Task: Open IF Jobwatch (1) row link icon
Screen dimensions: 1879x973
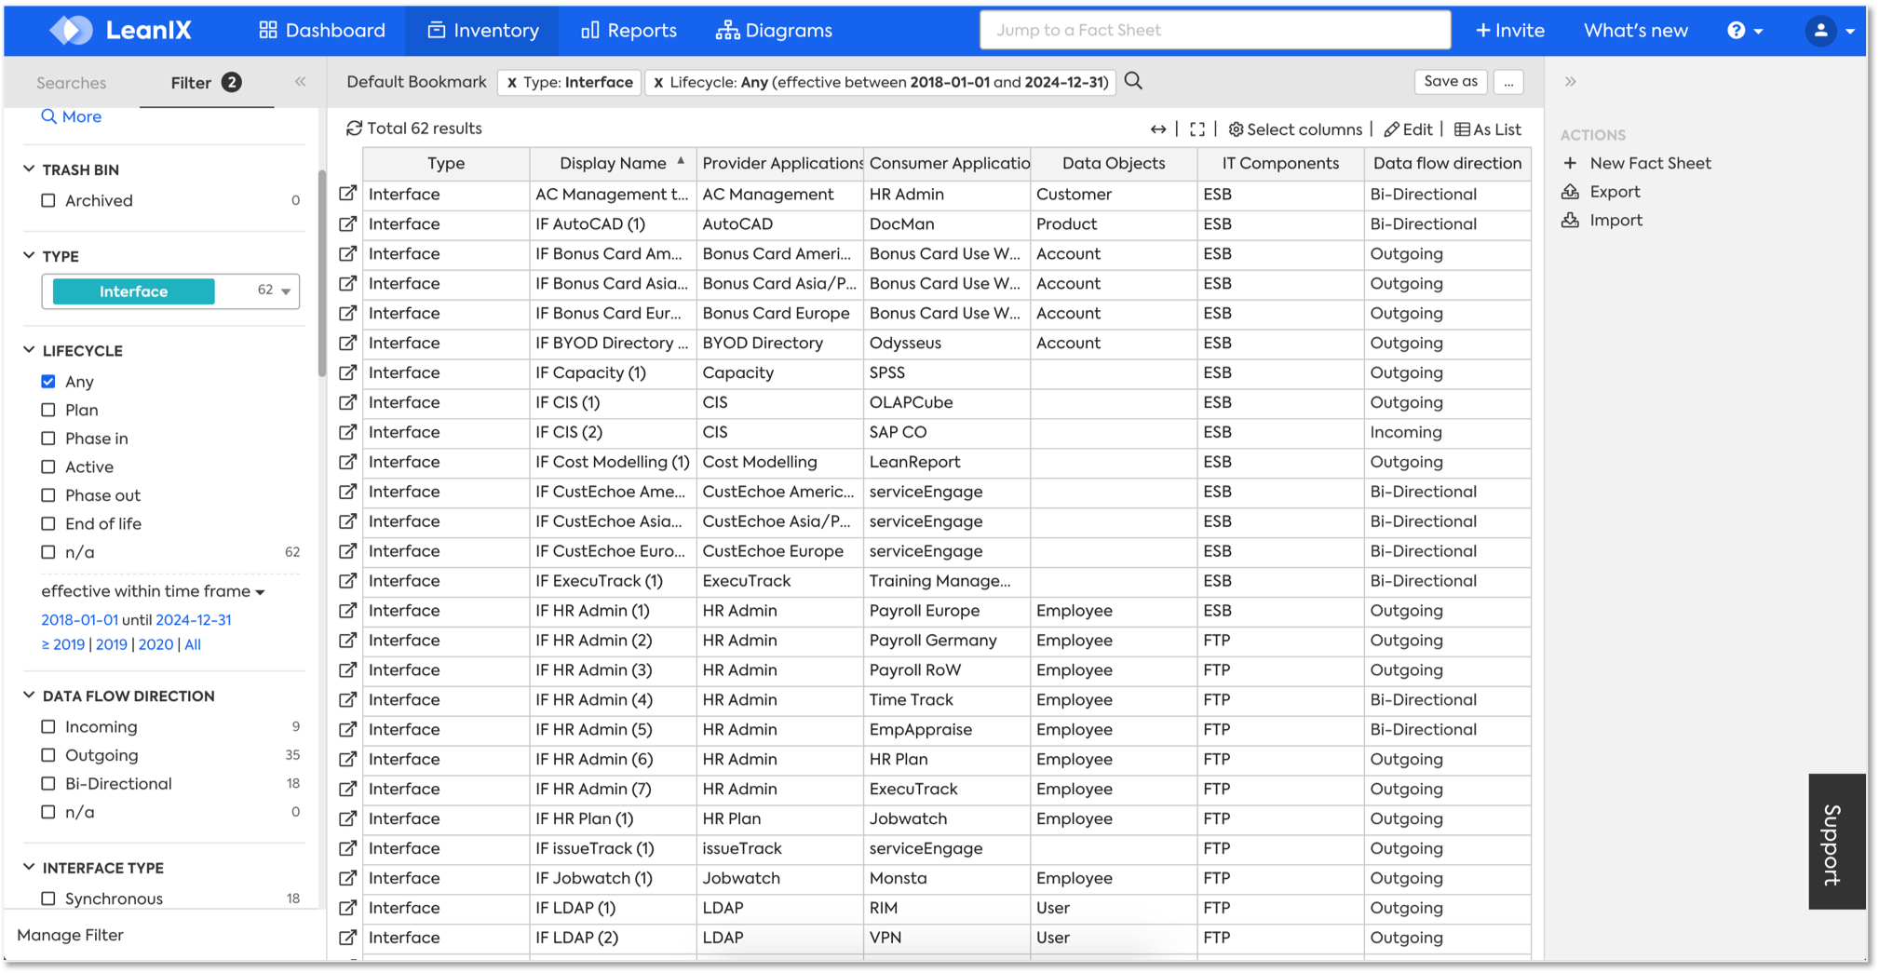Action: [347, 879]
